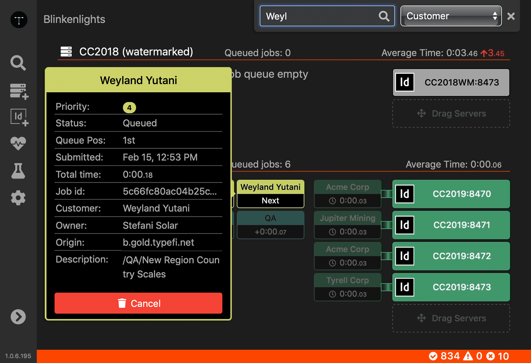Viewport: 531px width, 363px height.
Task: Click the CC2018 queue server-stack icon
Action: pyautogui.click(x=66, y=52)
